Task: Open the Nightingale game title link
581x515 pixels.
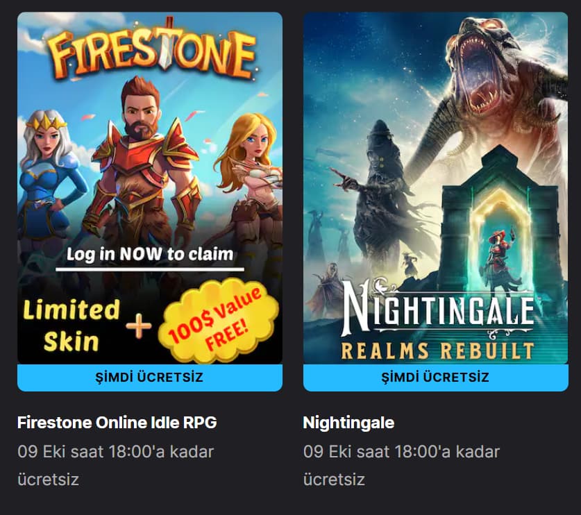Action: point(348,422)
